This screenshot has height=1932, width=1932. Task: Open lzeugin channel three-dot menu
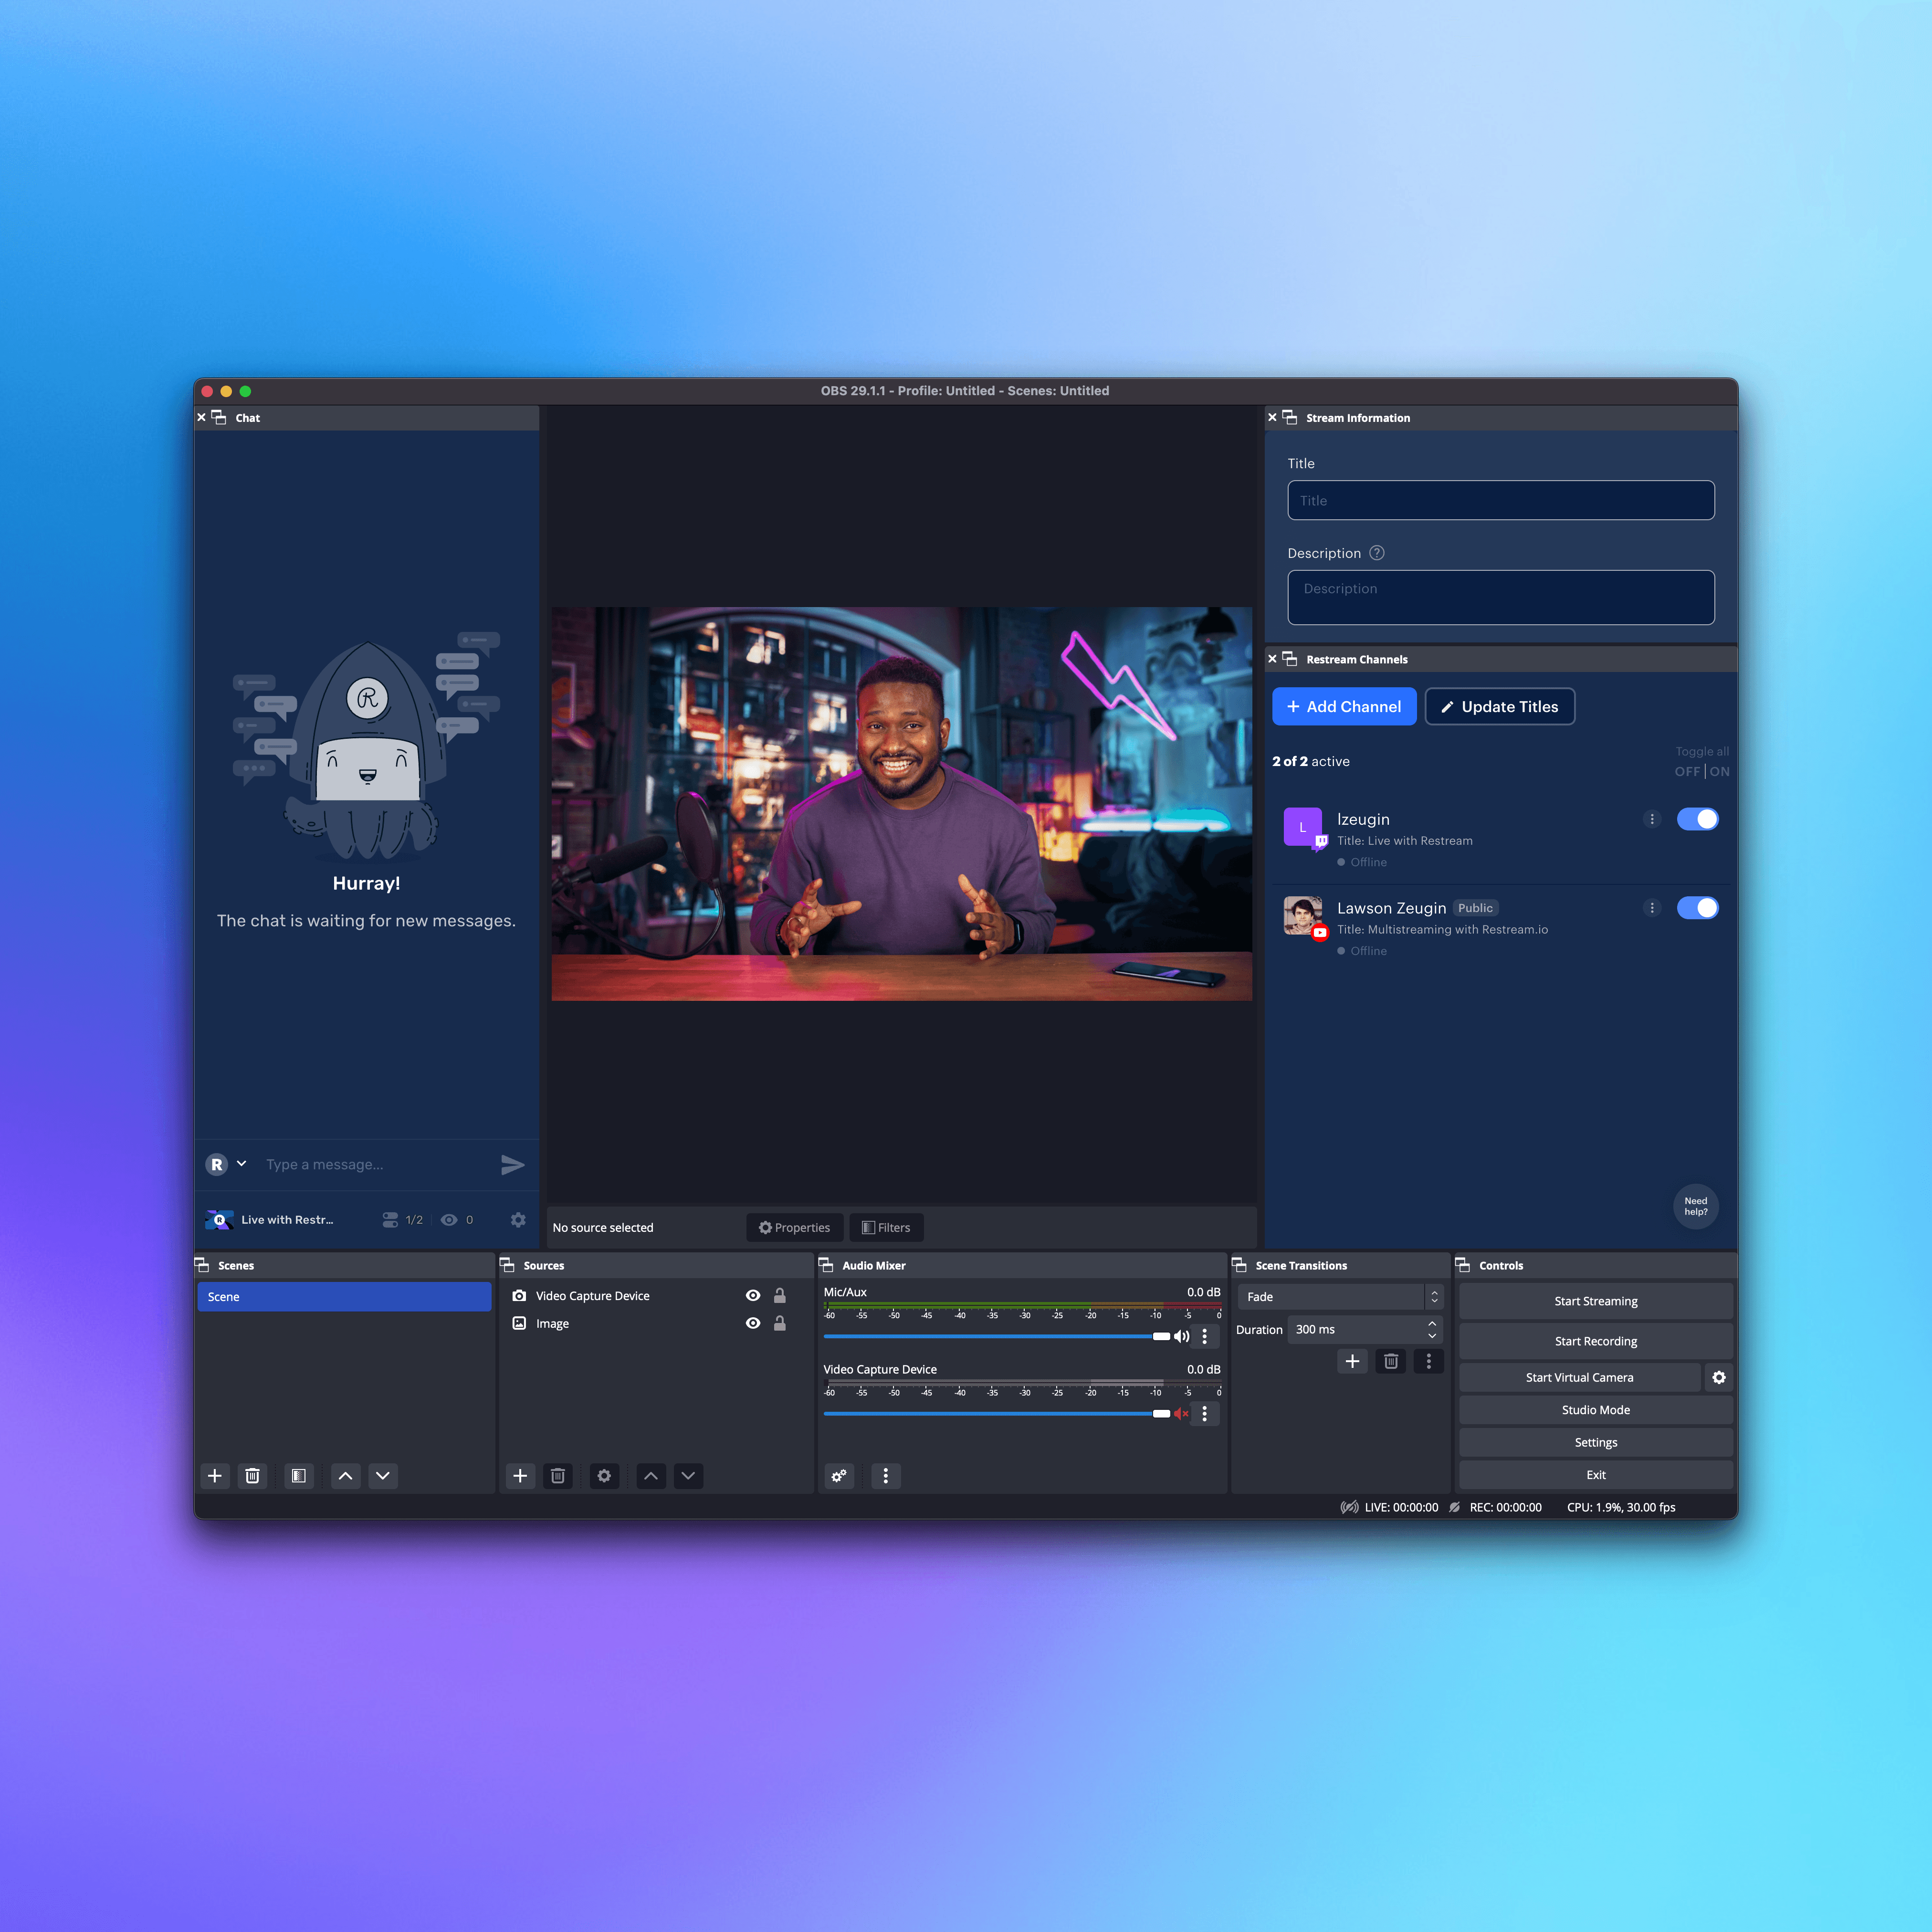click(x=1652, y=819)
